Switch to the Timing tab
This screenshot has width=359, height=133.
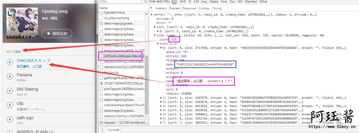pos(217,8)
